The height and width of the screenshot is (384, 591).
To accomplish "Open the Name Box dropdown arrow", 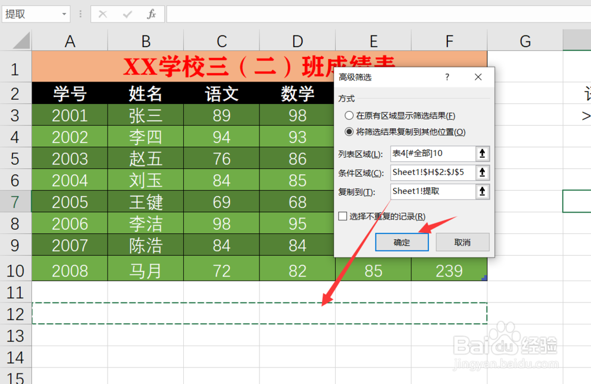I will (x=64, y=14).
